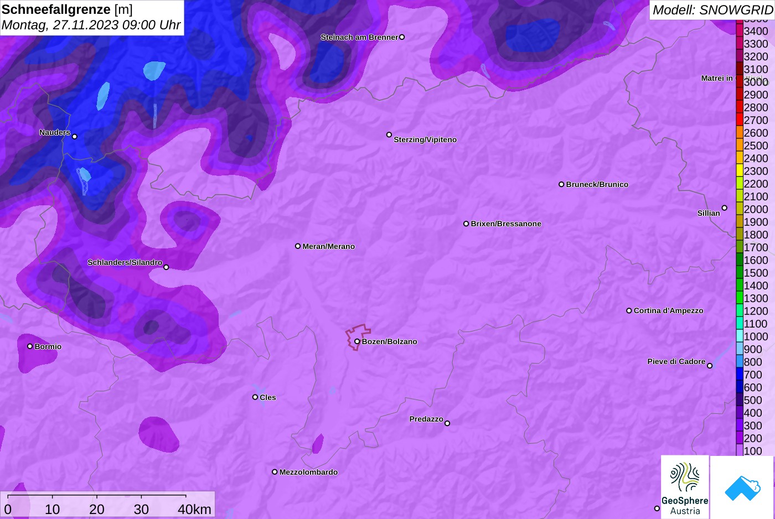
Task: Click the 3400 legend value
Action: 756,31
